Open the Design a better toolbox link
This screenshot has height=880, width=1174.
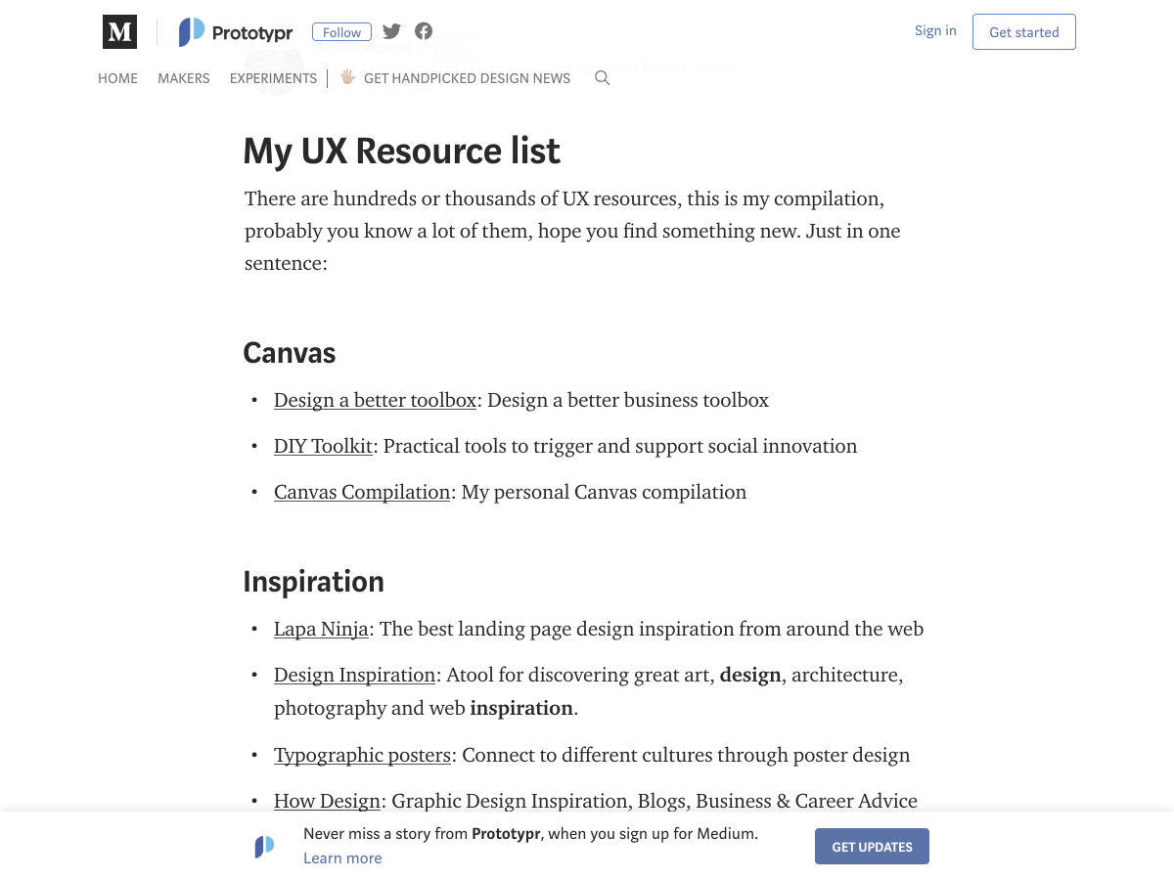tap(375, 400)
